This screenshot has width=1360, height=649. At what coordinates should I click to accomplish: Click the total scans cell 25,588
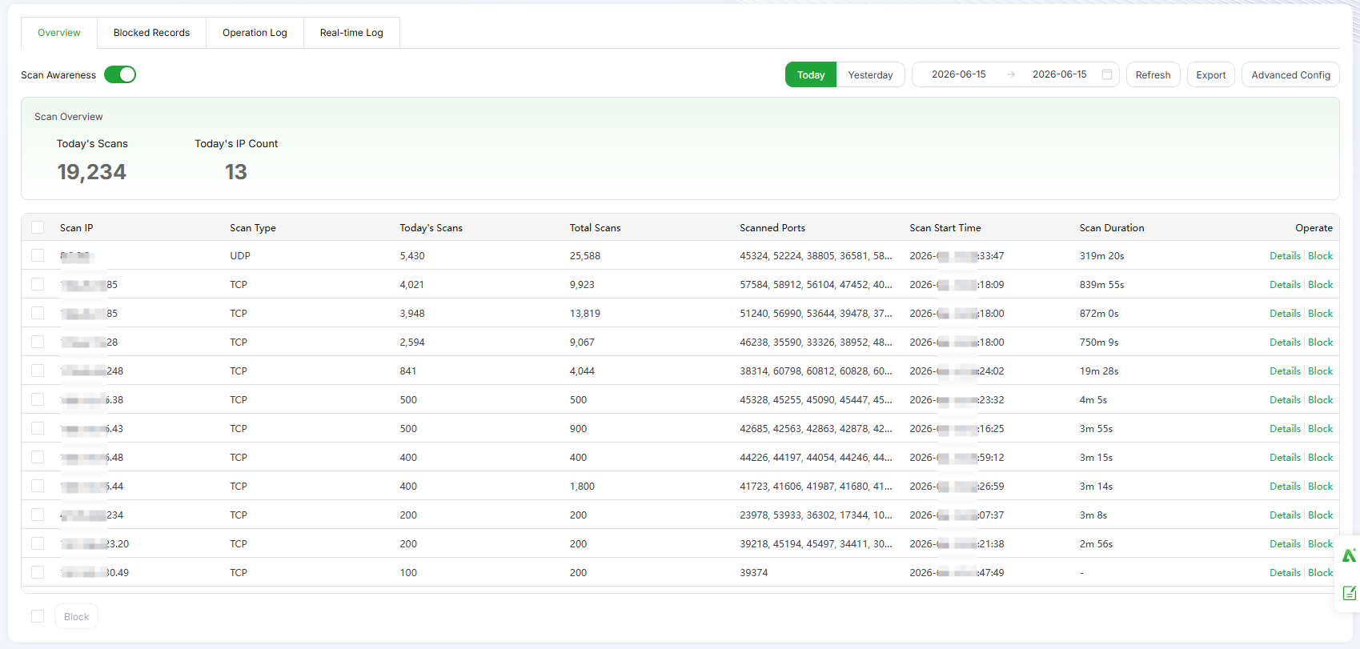[x=584, y=255]
